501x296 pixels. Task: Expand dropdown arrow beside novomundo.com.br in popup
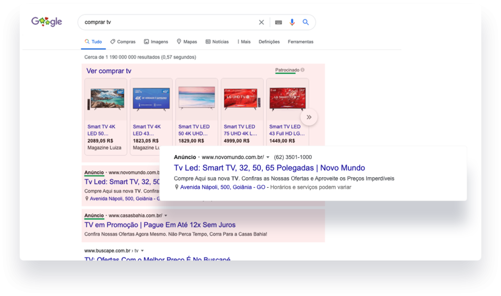click(268, 158)
